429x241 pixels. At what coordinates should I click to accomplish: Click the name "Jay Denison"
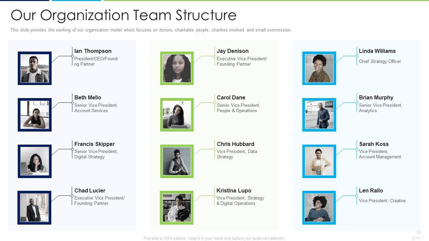click(x=233, y=51)
